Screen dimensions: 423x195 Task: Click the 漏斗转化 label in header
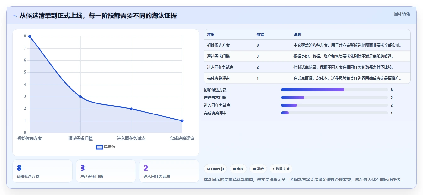point(402,14)
